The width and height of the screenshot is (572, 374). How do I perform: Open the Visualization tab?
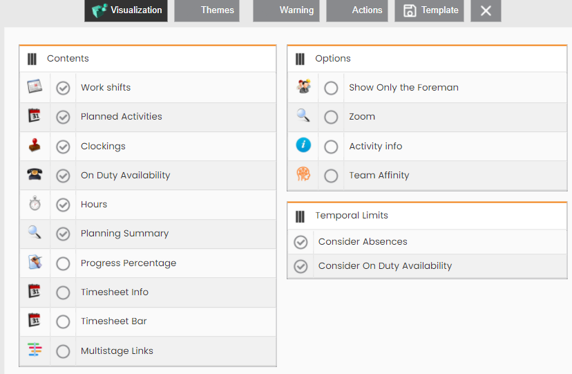[x=126, y=10]
